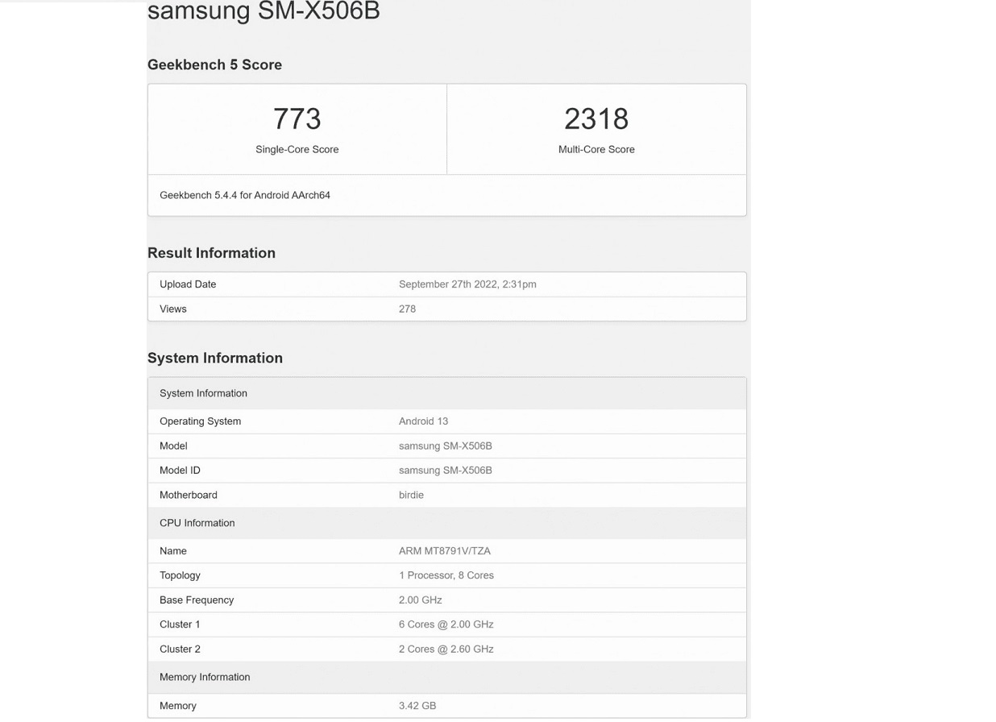Click the 'Topology' label

(x=180, y=575)
